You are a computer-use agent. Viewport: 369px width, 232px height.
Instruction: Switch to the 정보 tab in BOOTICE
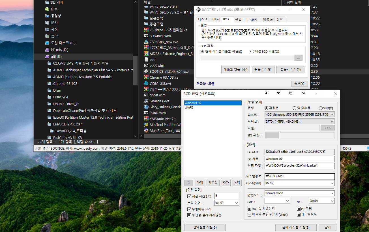coord(280,19)
